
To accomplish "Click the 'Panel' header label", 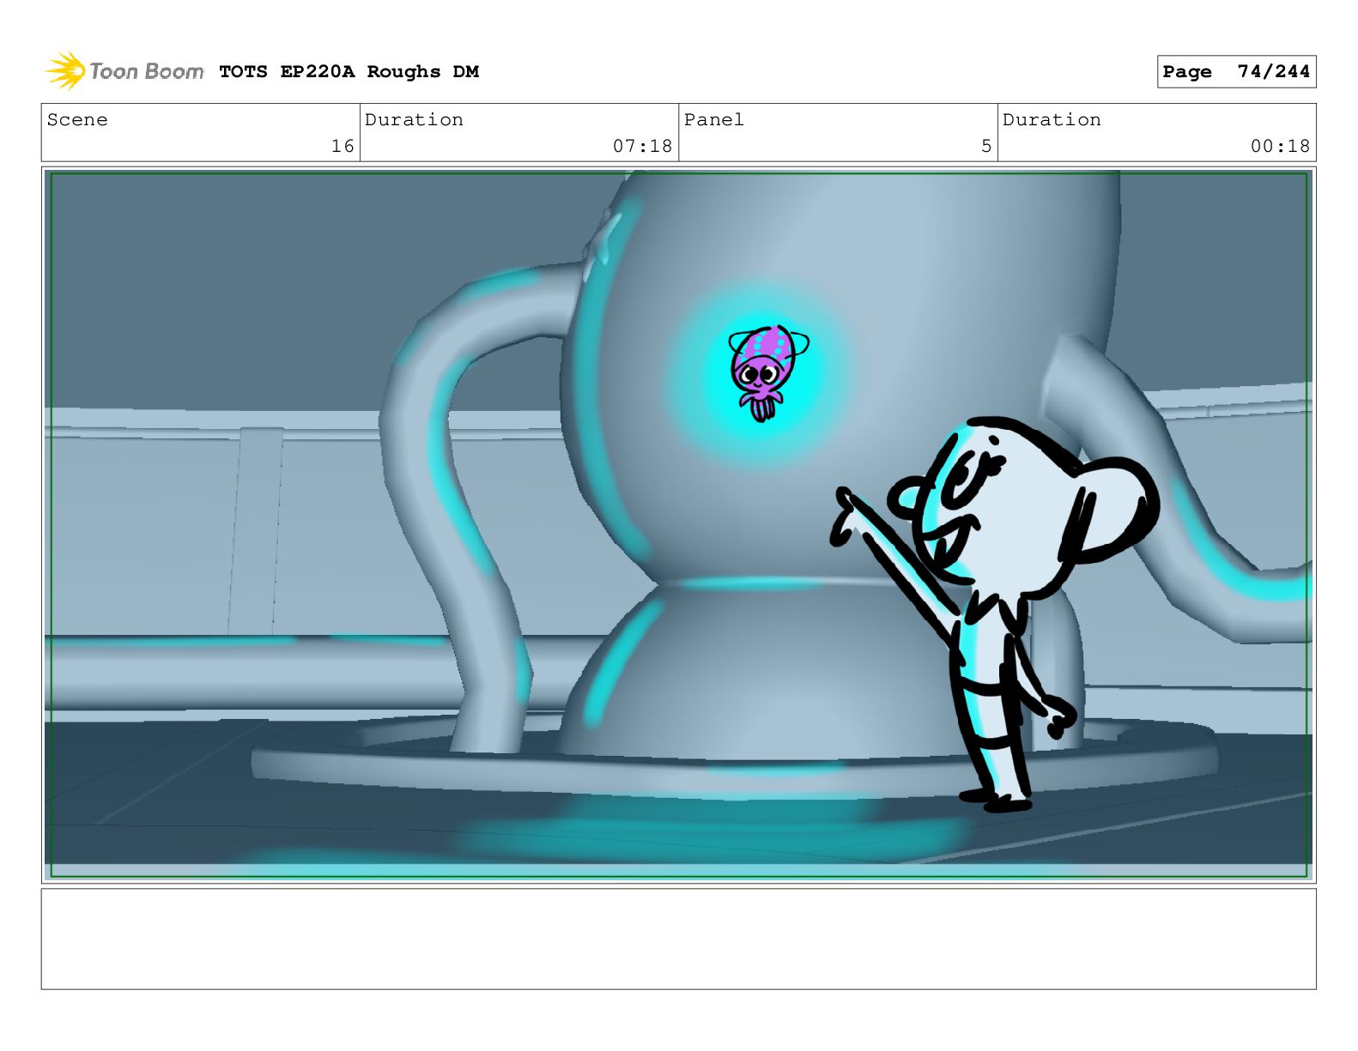I will [713, 120].
